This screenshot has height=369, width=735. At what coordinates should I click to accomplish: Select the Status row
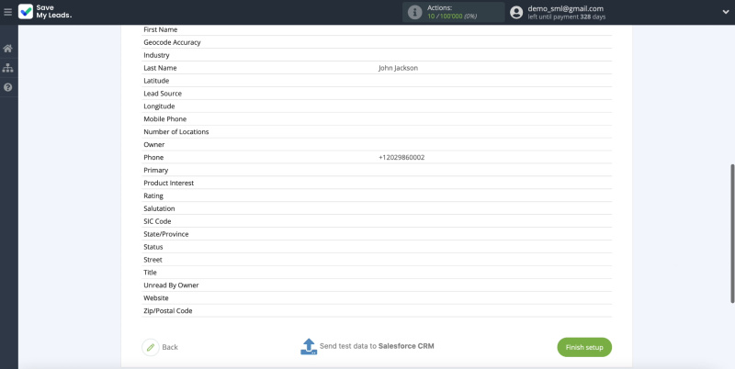point(377,247)
